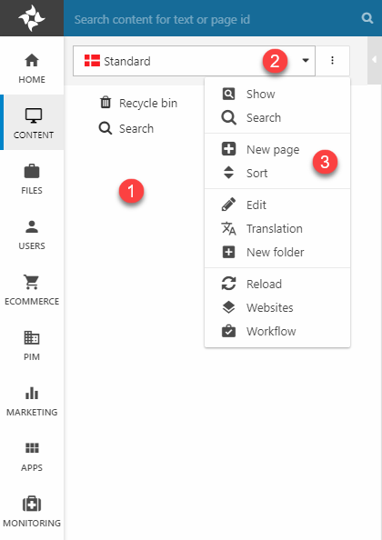382x540 pixels.
Task: Click the magnifier icon in search bar
Action: click(x=367, y=18)
